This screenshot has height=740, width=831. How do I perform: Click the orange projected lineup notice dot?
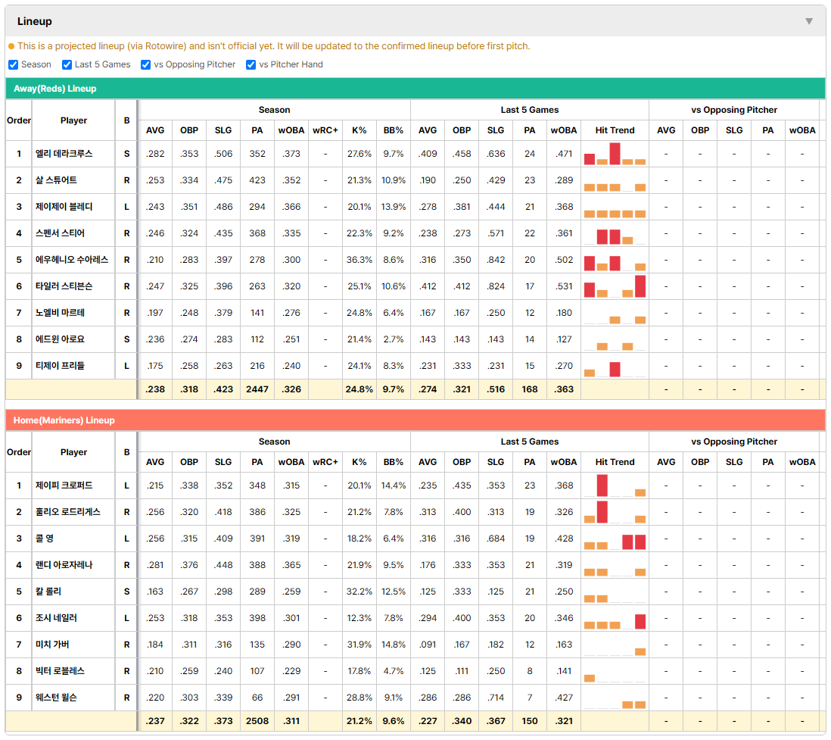click(11, 46)
